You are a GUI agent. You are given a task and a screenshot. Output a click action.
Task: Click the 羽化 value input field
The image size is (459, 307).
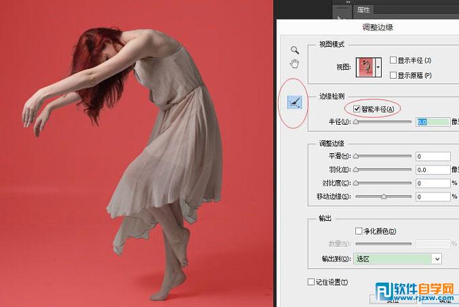433,169
